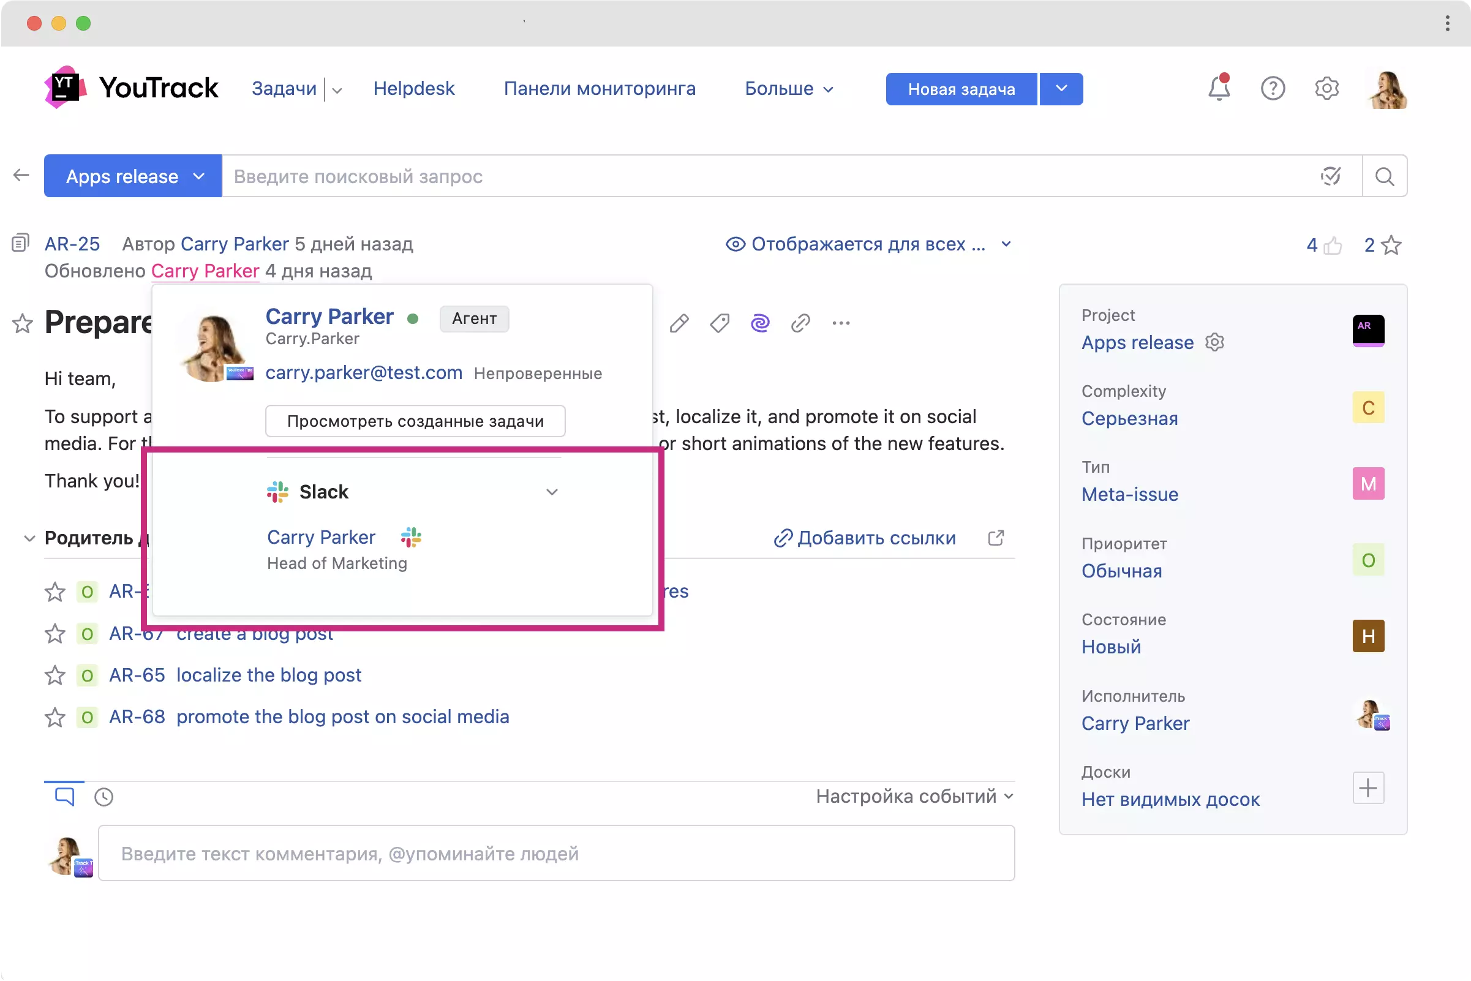The width and height of the screenshot is (1471, 981).
Task: Open the three-dot issue actions menu
Action: point(841,323)
